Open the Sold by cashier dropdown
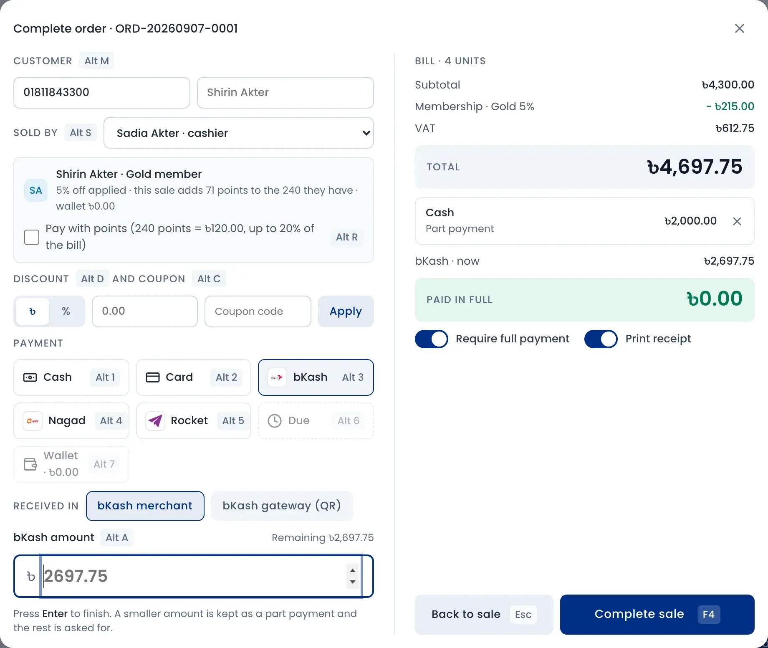 tap(239, 133)
